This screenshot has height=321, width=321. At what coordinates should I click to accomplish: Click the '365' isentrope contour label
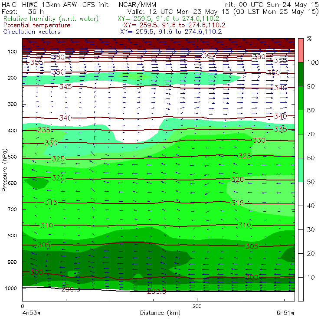click(209, 56)
